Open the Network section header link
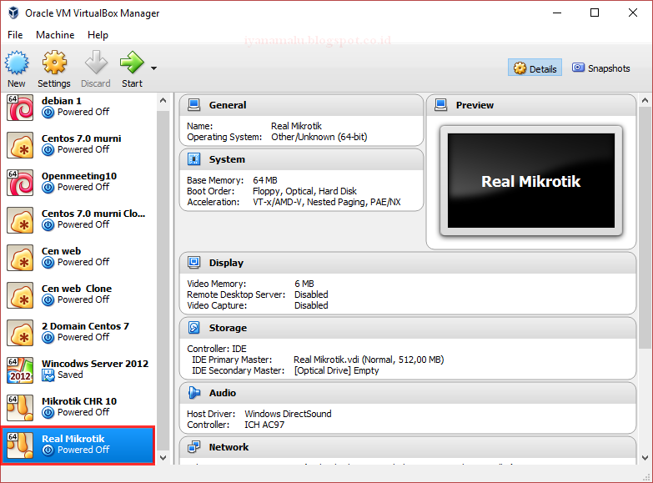653x483 pixels. pyautogui.click(x=229, y=447)
